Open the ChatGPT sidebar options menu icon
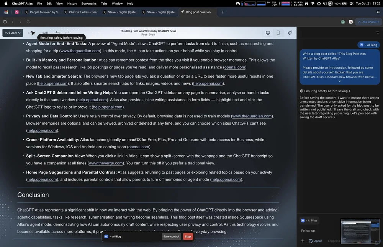383x247 pixels. (378, 32)
